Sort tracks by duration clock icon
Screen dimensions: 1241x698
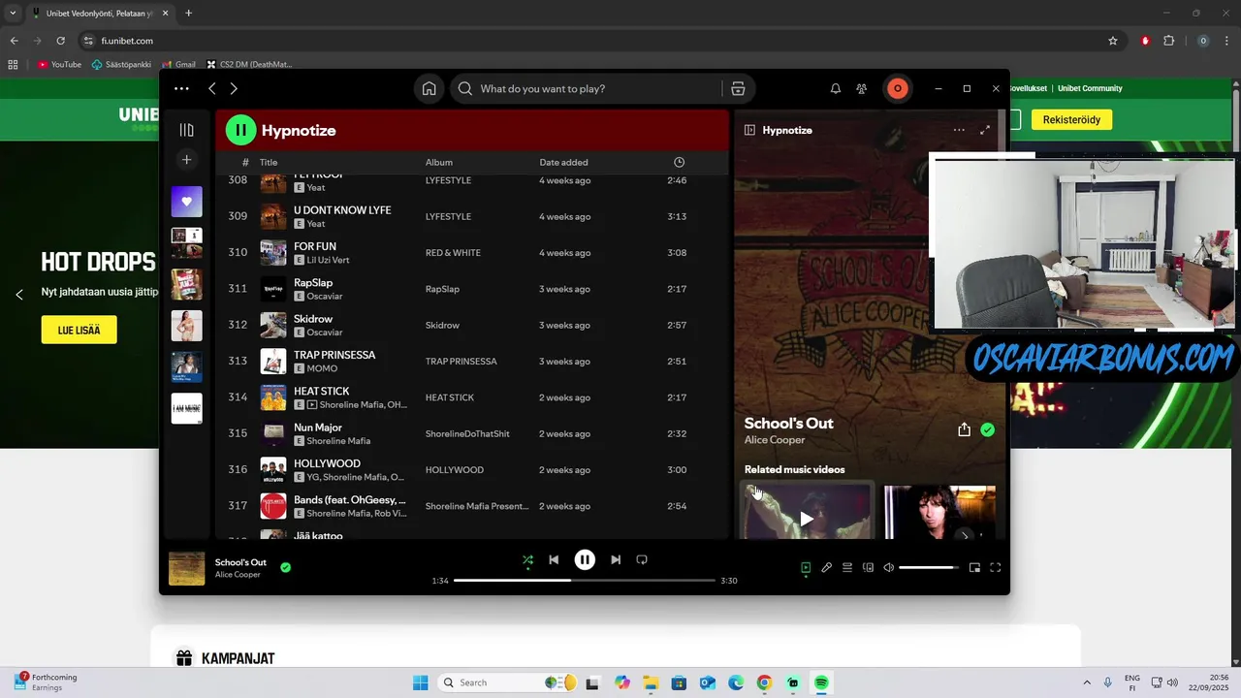coord(679,162)
